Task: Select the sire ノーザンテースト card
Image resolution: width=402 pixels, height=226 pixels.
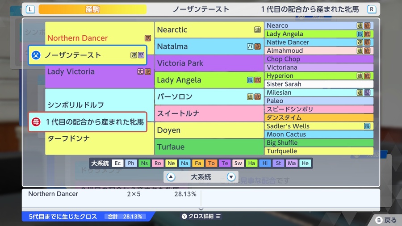Action: pos(88,55)
